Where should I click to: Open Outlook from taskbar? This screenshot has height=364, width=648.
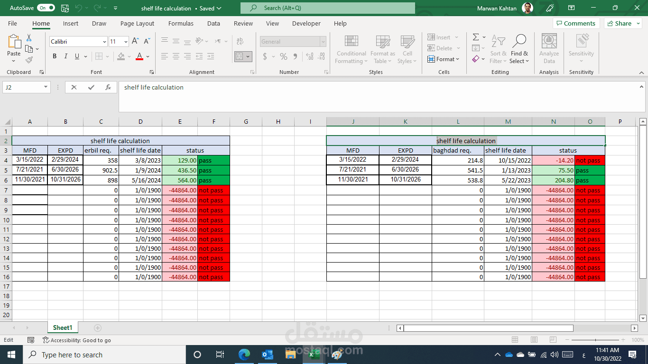coord(267,355)
